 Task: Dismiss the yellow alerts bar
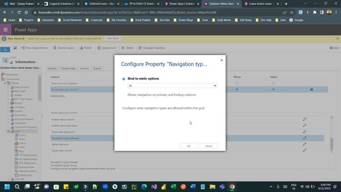[x=337, y=38]
